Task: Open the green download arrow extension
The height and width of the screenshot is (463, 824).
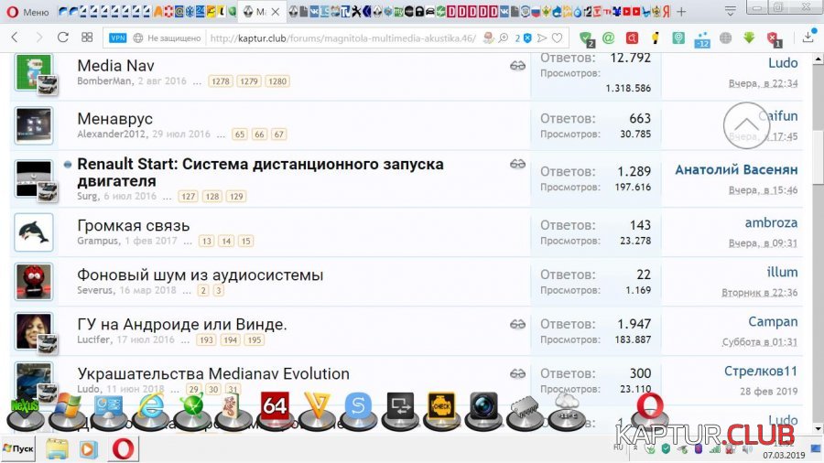Action: pos(749,38)
